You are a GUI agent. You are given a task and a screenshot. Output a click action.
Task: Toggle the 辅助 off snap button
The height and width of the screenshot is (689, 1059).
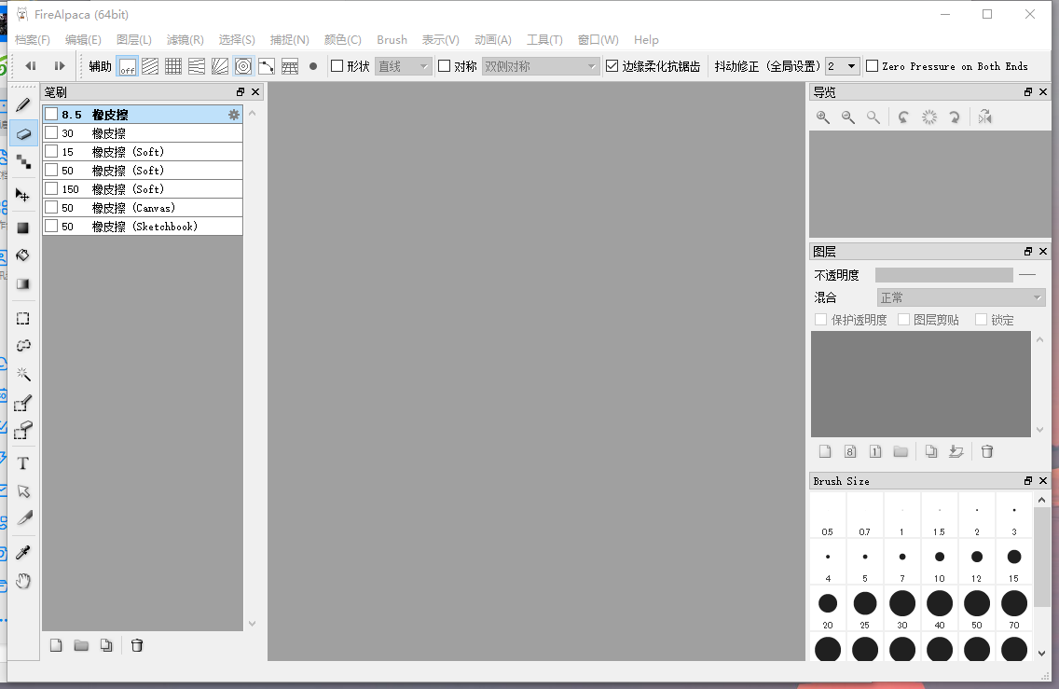127,66
